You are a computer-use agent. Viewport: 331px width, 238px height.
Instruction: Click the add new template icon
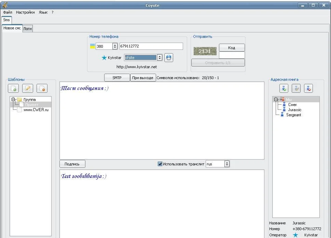tap(13, 88)
